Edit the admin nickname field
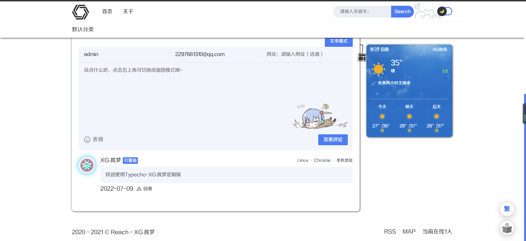The image size is (526, 241). [x=125, y=54]
